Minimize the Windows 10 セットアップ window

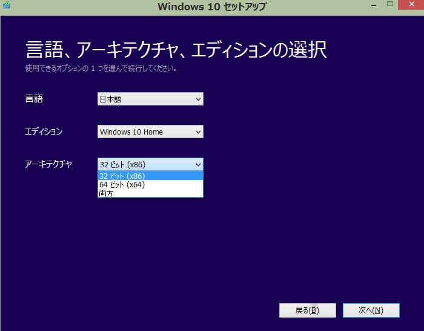pos(374,5)
